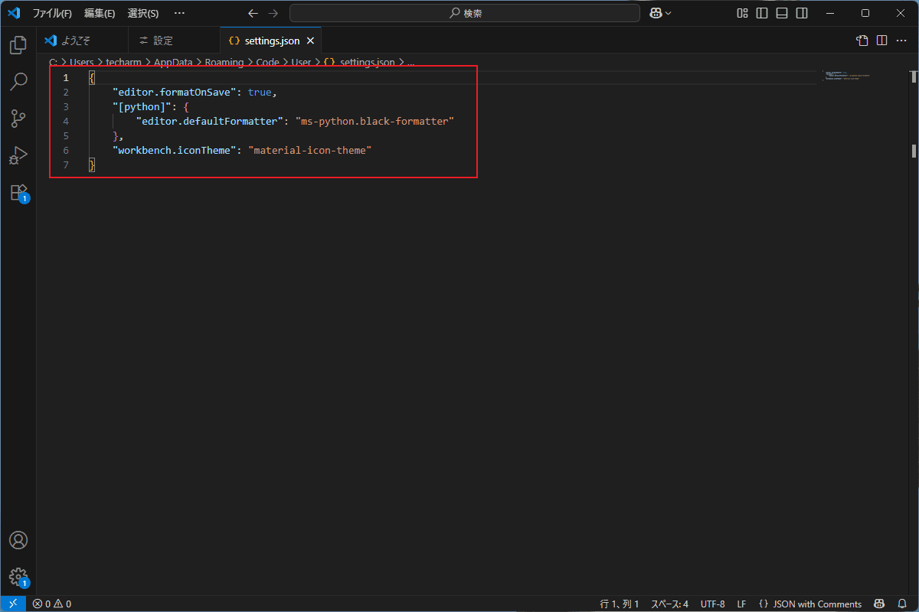The image size is (919, 612).
Task: Split the editor to the right
Action: [x=882, y=41]
